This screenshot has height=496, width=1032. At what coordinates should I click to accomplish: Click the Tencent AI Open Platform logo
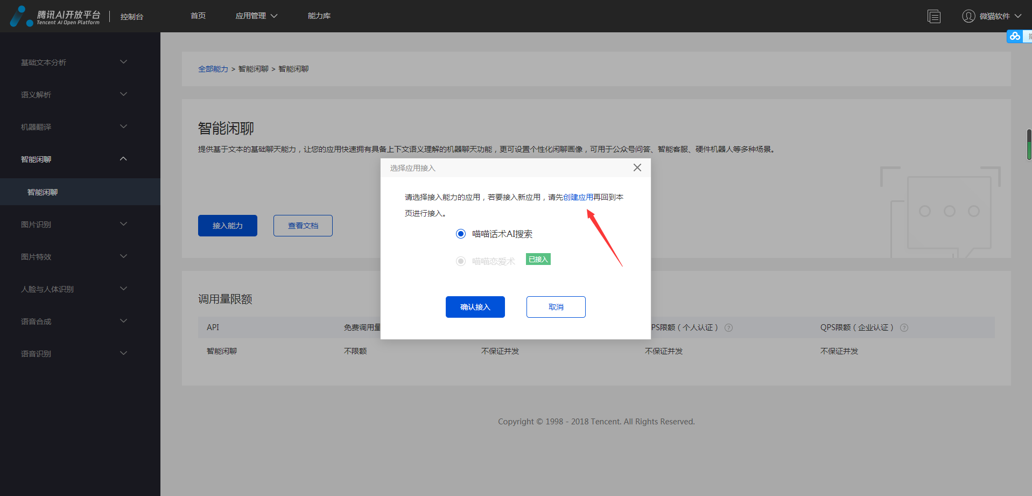pyautogui.click(x=55, y=16)
